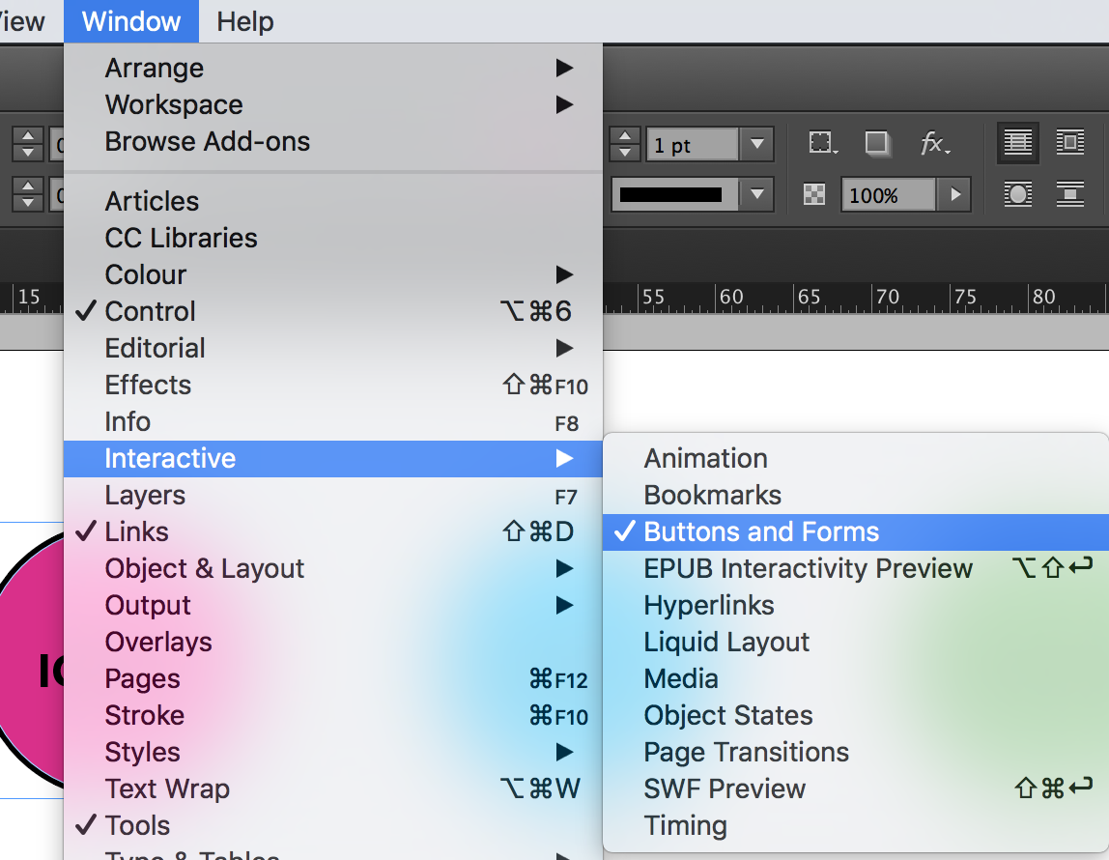The image size is (1109, 860).
Task: Open the stroke type dropdown arrow
Action: 756,195
